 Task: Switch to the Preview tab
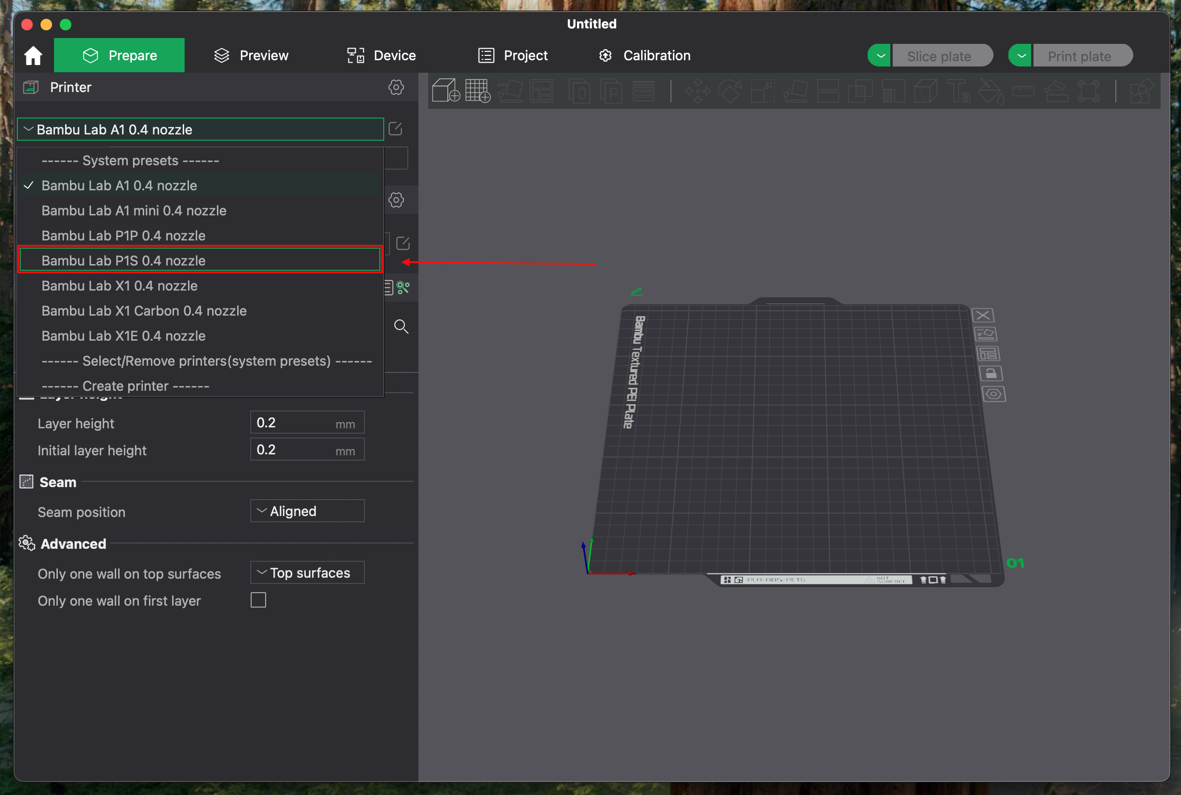coord(251,55)
